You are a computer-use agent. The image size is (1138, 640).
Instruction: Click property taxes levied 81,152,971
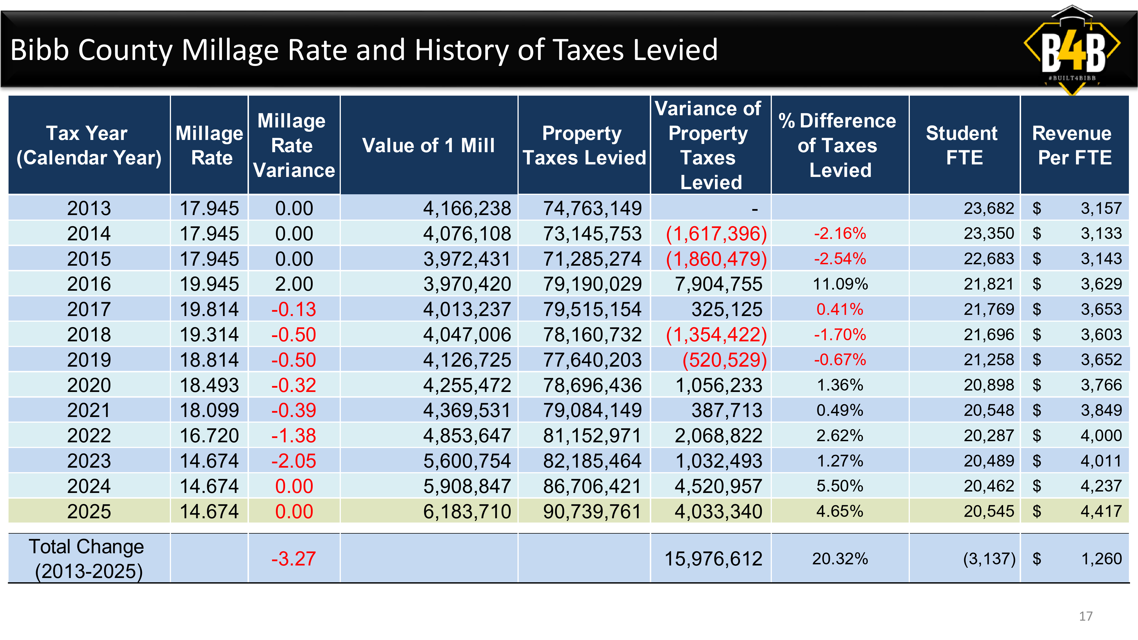(592, 435)
